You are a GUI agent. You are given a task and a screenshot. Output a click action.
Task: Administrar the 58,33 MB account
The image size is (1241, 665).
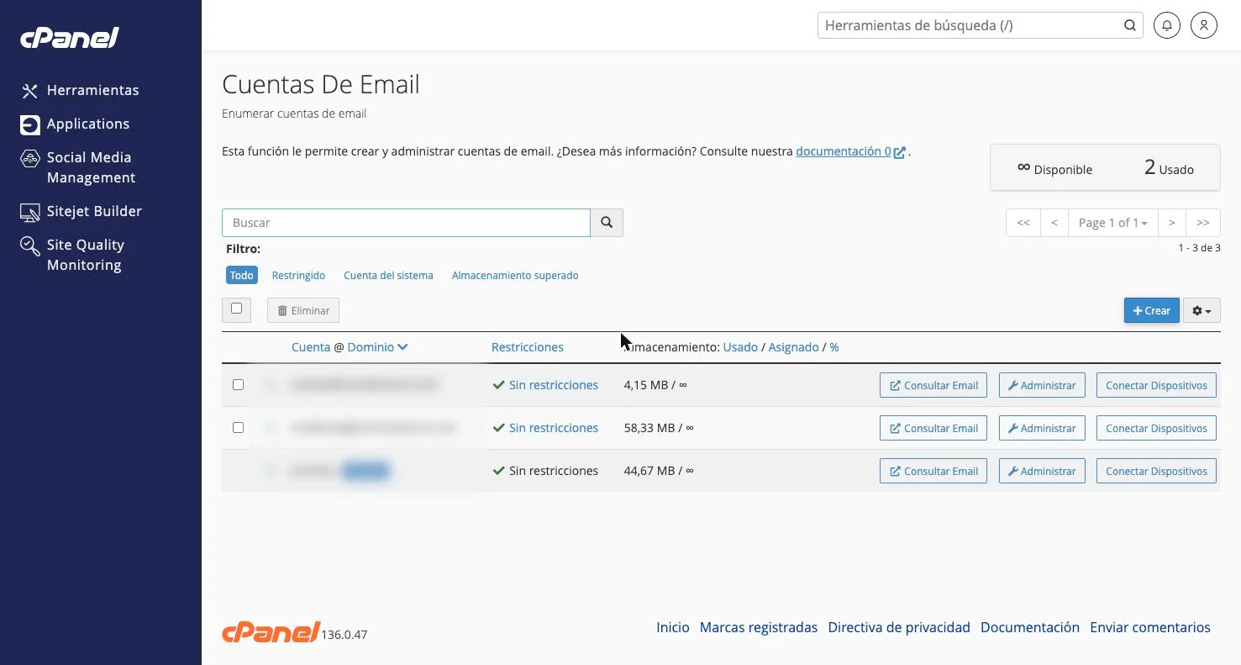point(1042,428)
